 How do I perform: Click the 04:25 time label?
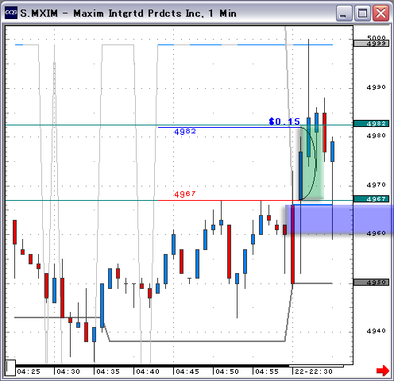[x=29, y=371]
